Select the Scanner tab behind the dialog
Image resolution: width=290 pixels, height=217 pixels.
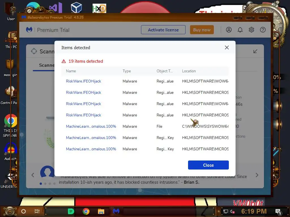pyautogui.click(x=47, y=65)
